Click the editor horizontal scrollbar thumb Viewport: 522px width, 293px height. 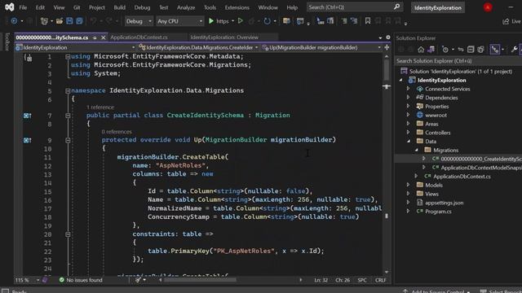(x=200, y=280)
